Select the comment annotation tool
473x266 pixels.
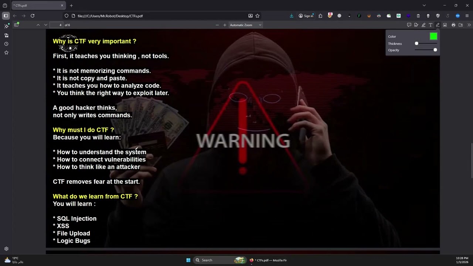(x=409, y=25)
